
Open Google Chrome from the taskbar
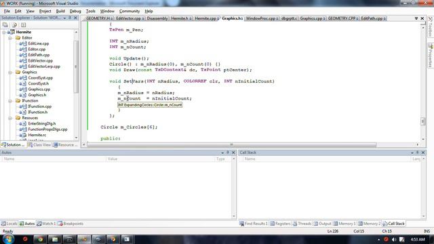click(40, 239)
